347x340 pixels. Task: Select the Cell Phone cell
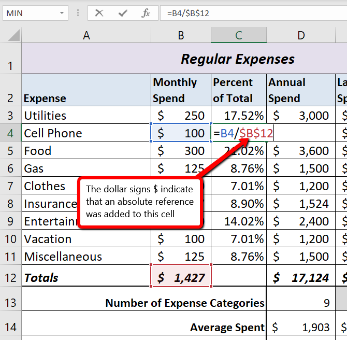point(86,133)
